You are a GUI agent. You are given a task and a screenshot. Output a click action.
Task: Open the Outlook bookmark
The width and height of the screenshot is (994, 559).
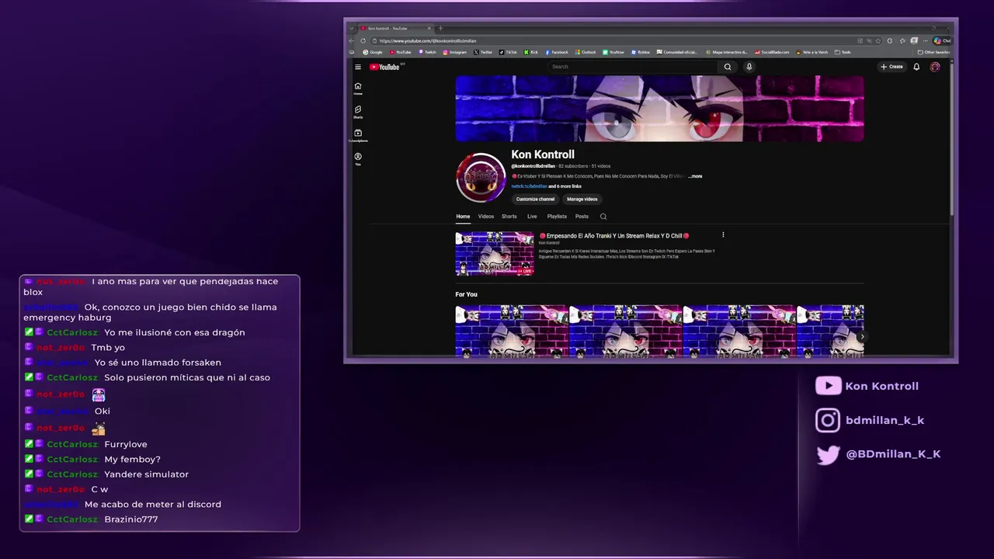tap(586, 52)
